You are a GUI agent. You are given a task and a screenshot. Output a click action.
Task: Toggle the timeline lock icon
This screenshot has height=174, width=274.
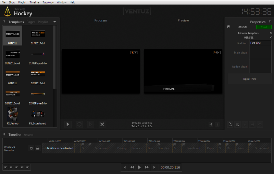(x=38, y=148)
